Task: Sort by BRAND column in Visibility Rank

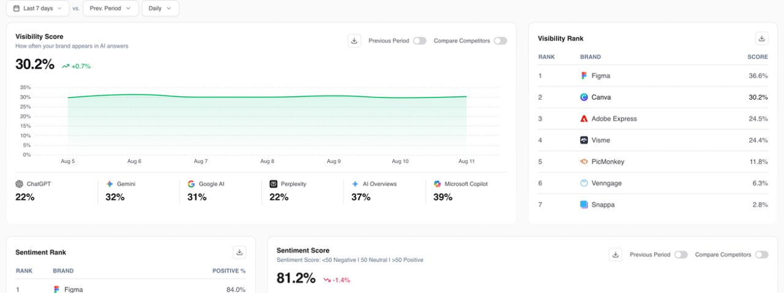Action: (x=590, y=57)
